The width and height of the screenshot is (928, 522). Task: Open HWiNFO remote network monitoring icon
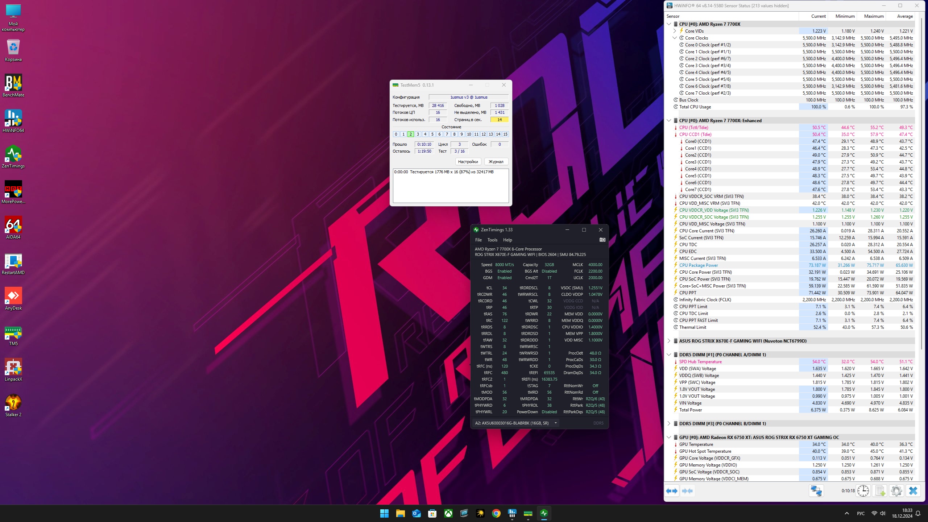point(816,491)
